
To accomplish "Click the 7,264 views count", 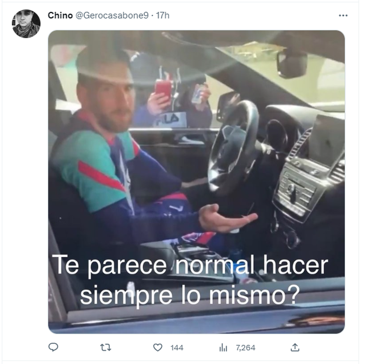I will (246, 348).
